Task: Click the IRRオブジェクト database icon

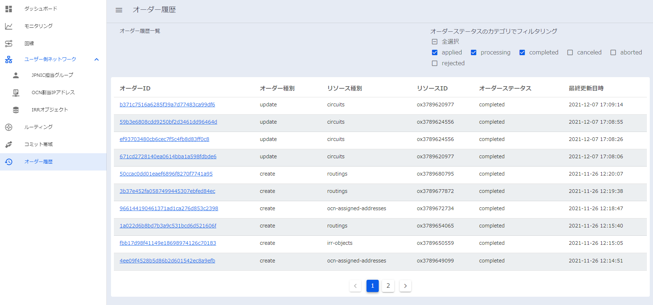Action: 16,110
